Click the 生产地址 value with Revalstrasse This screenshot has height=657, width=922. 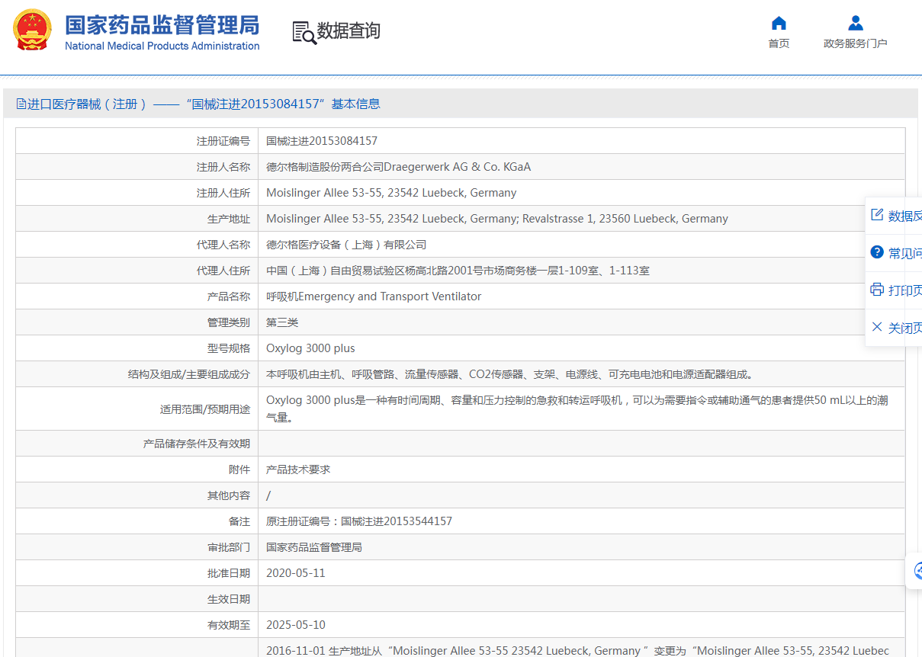(497, 219)
